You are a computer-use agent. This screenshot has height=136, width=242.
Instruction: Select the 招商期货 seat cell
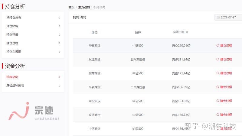click(x=94, y=73)
